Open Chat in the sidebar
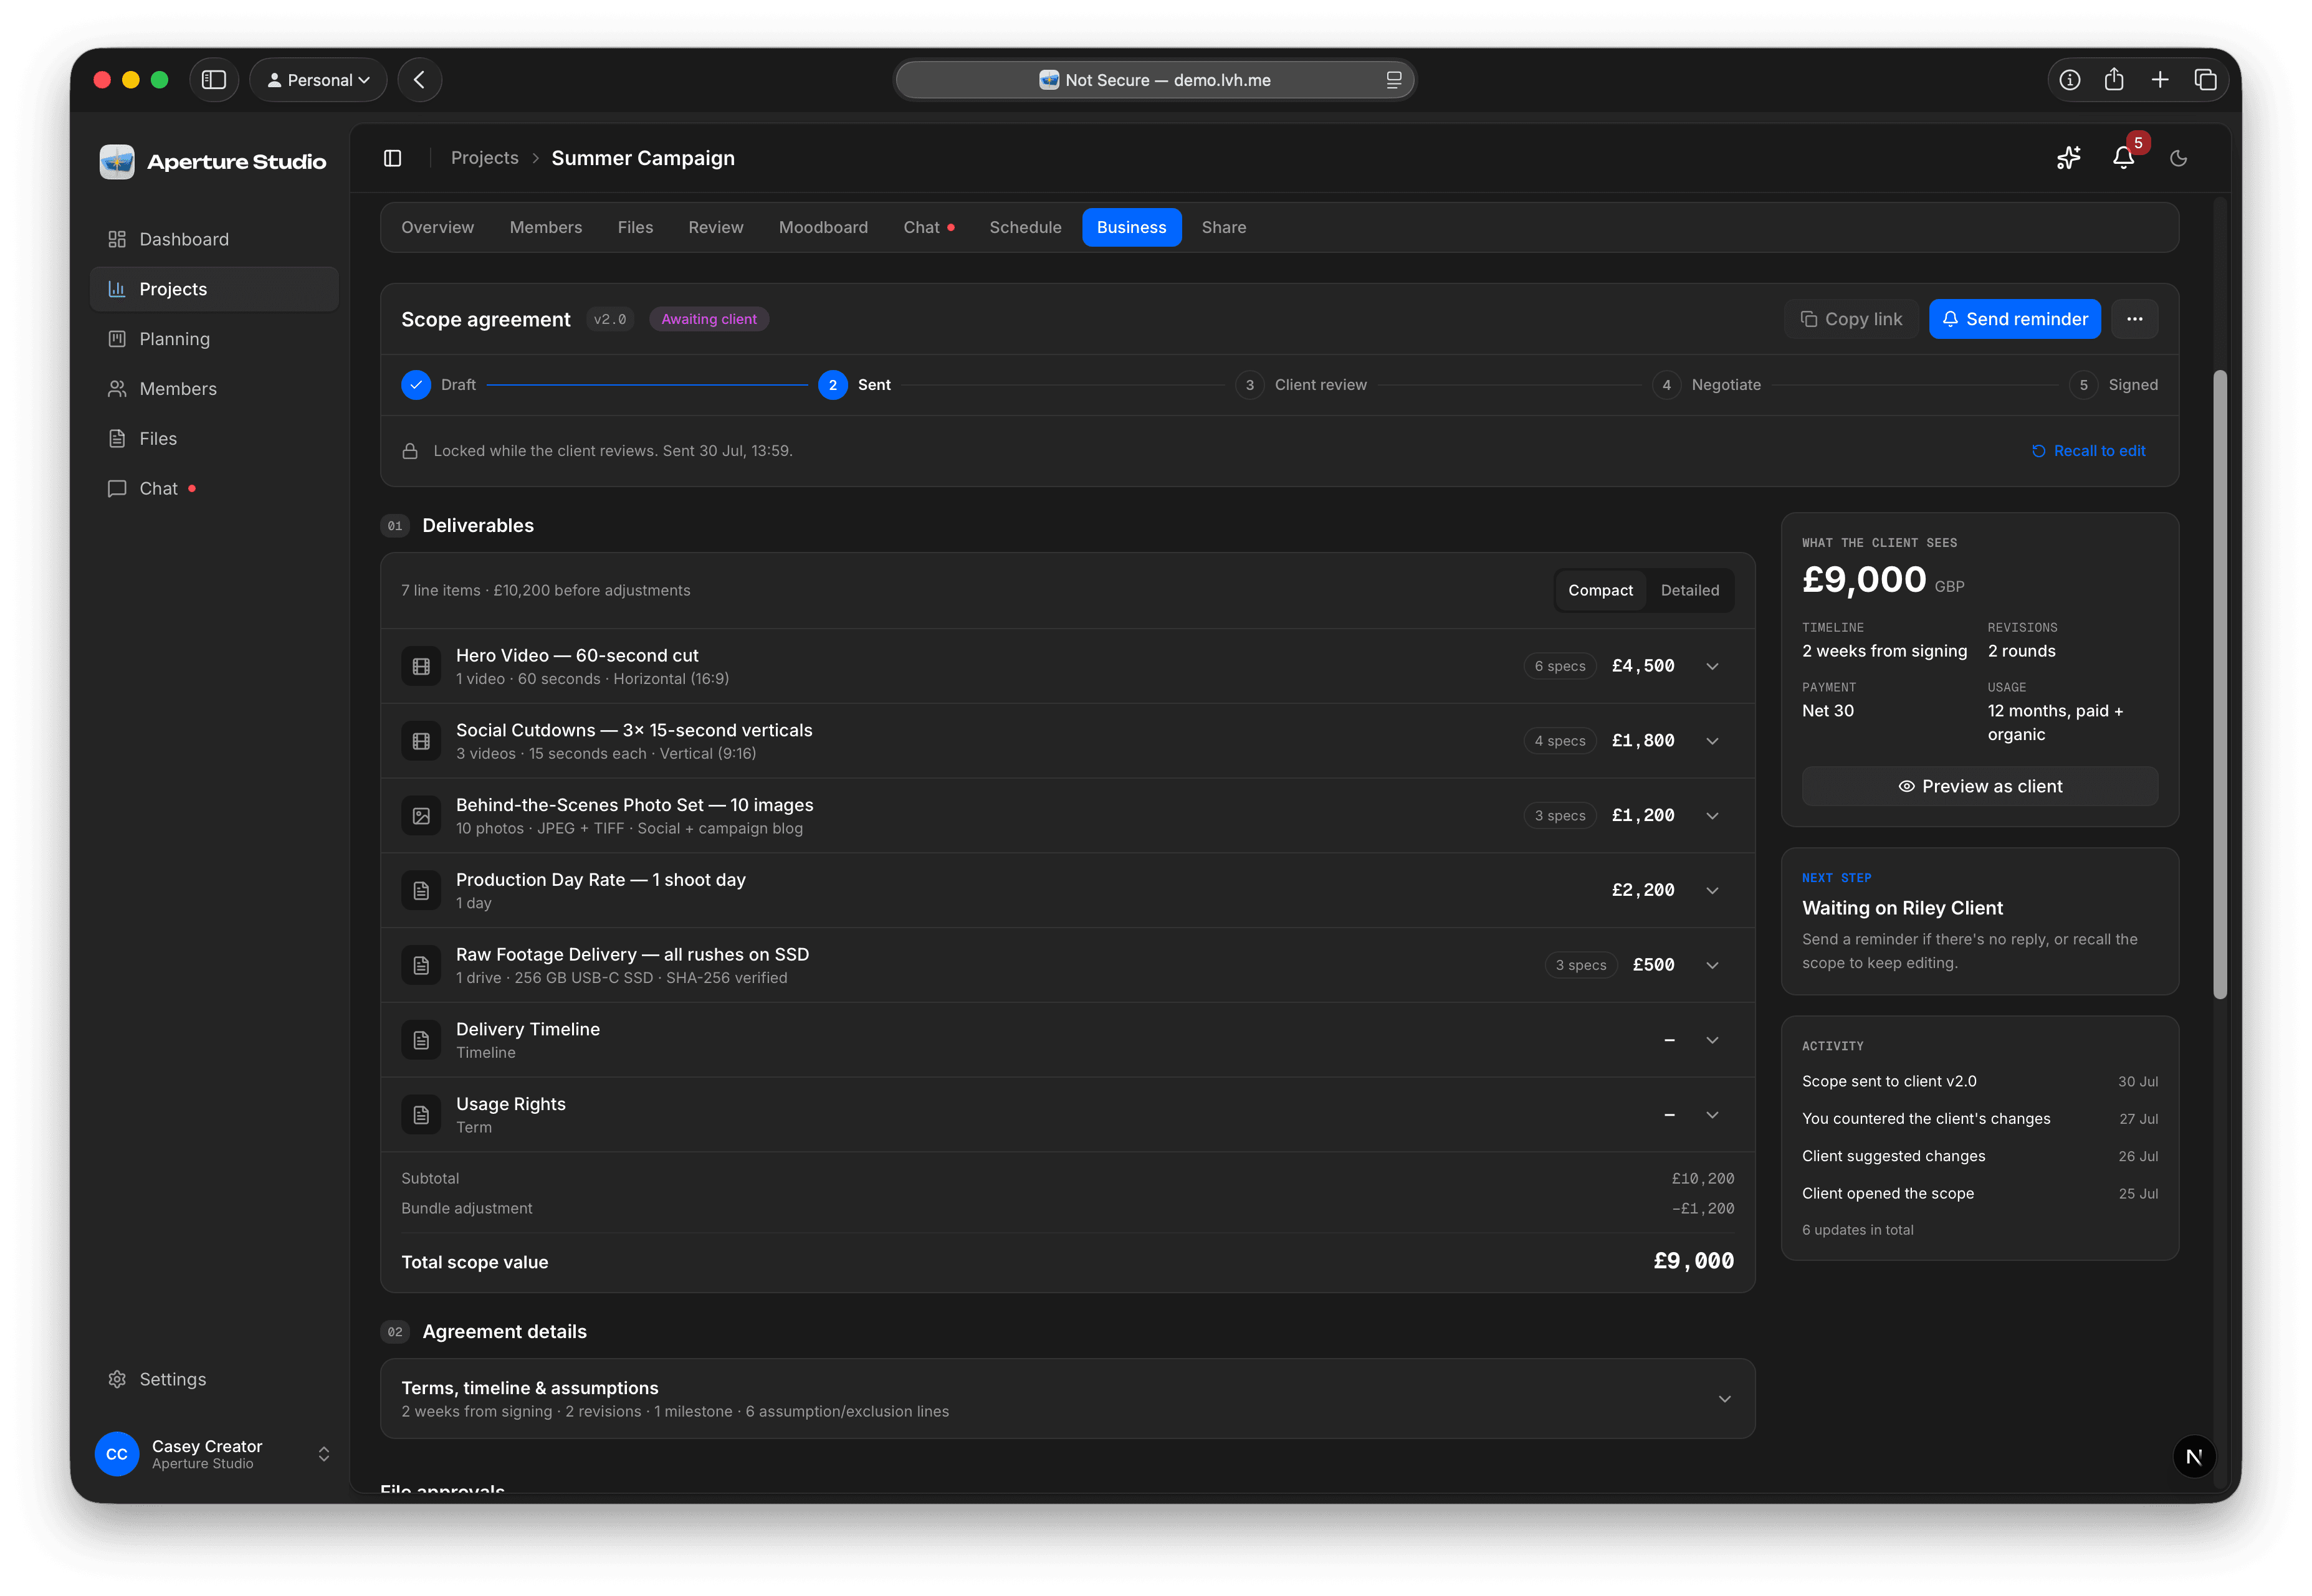This screenshot has width=2312, height=1596. pyautogui.click(x=213, y=489)
